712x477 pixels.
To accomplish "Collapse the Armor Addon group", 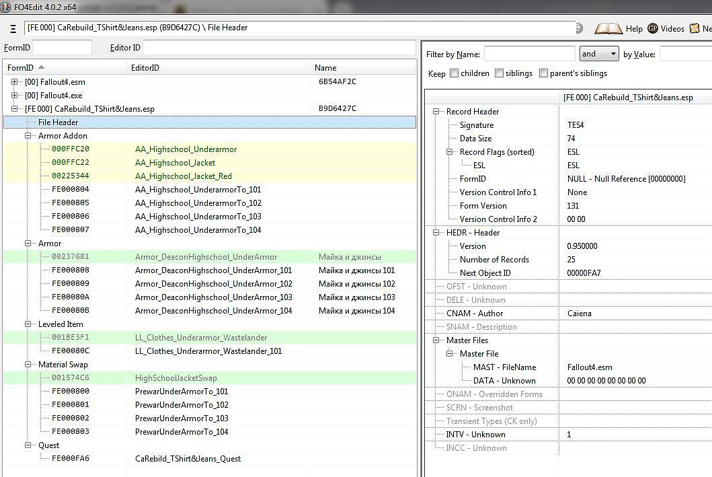I will point(29,136).
